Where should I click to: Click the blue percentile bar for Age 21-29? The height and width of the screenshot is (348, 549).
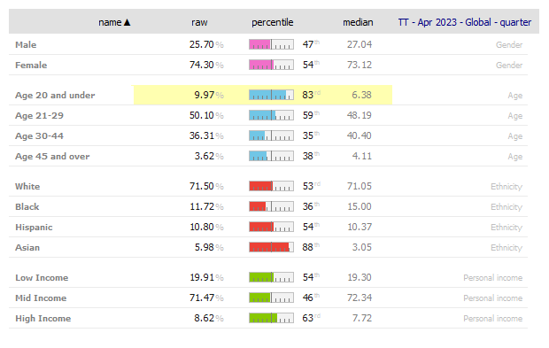pyautogui.click(x=271, y=115)
